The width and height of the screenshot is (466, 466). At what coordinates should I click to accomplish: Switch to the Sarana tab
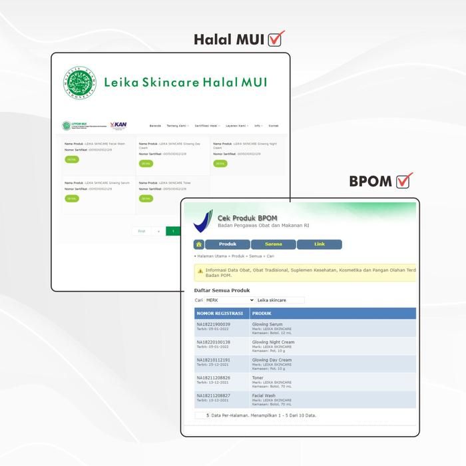coord(273,244)
